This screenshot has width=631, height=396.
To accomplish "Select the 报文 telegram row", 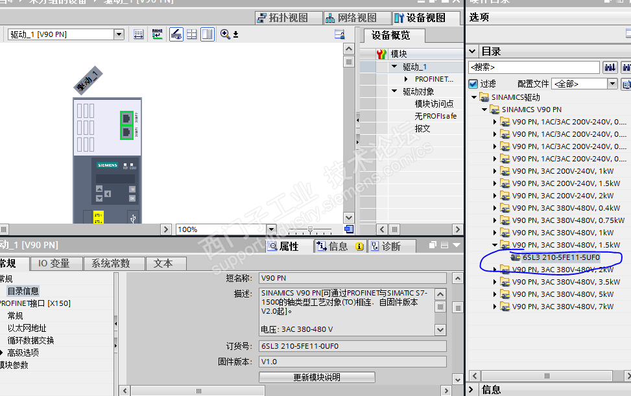I will pyautogui.click(x=422, y=128).
